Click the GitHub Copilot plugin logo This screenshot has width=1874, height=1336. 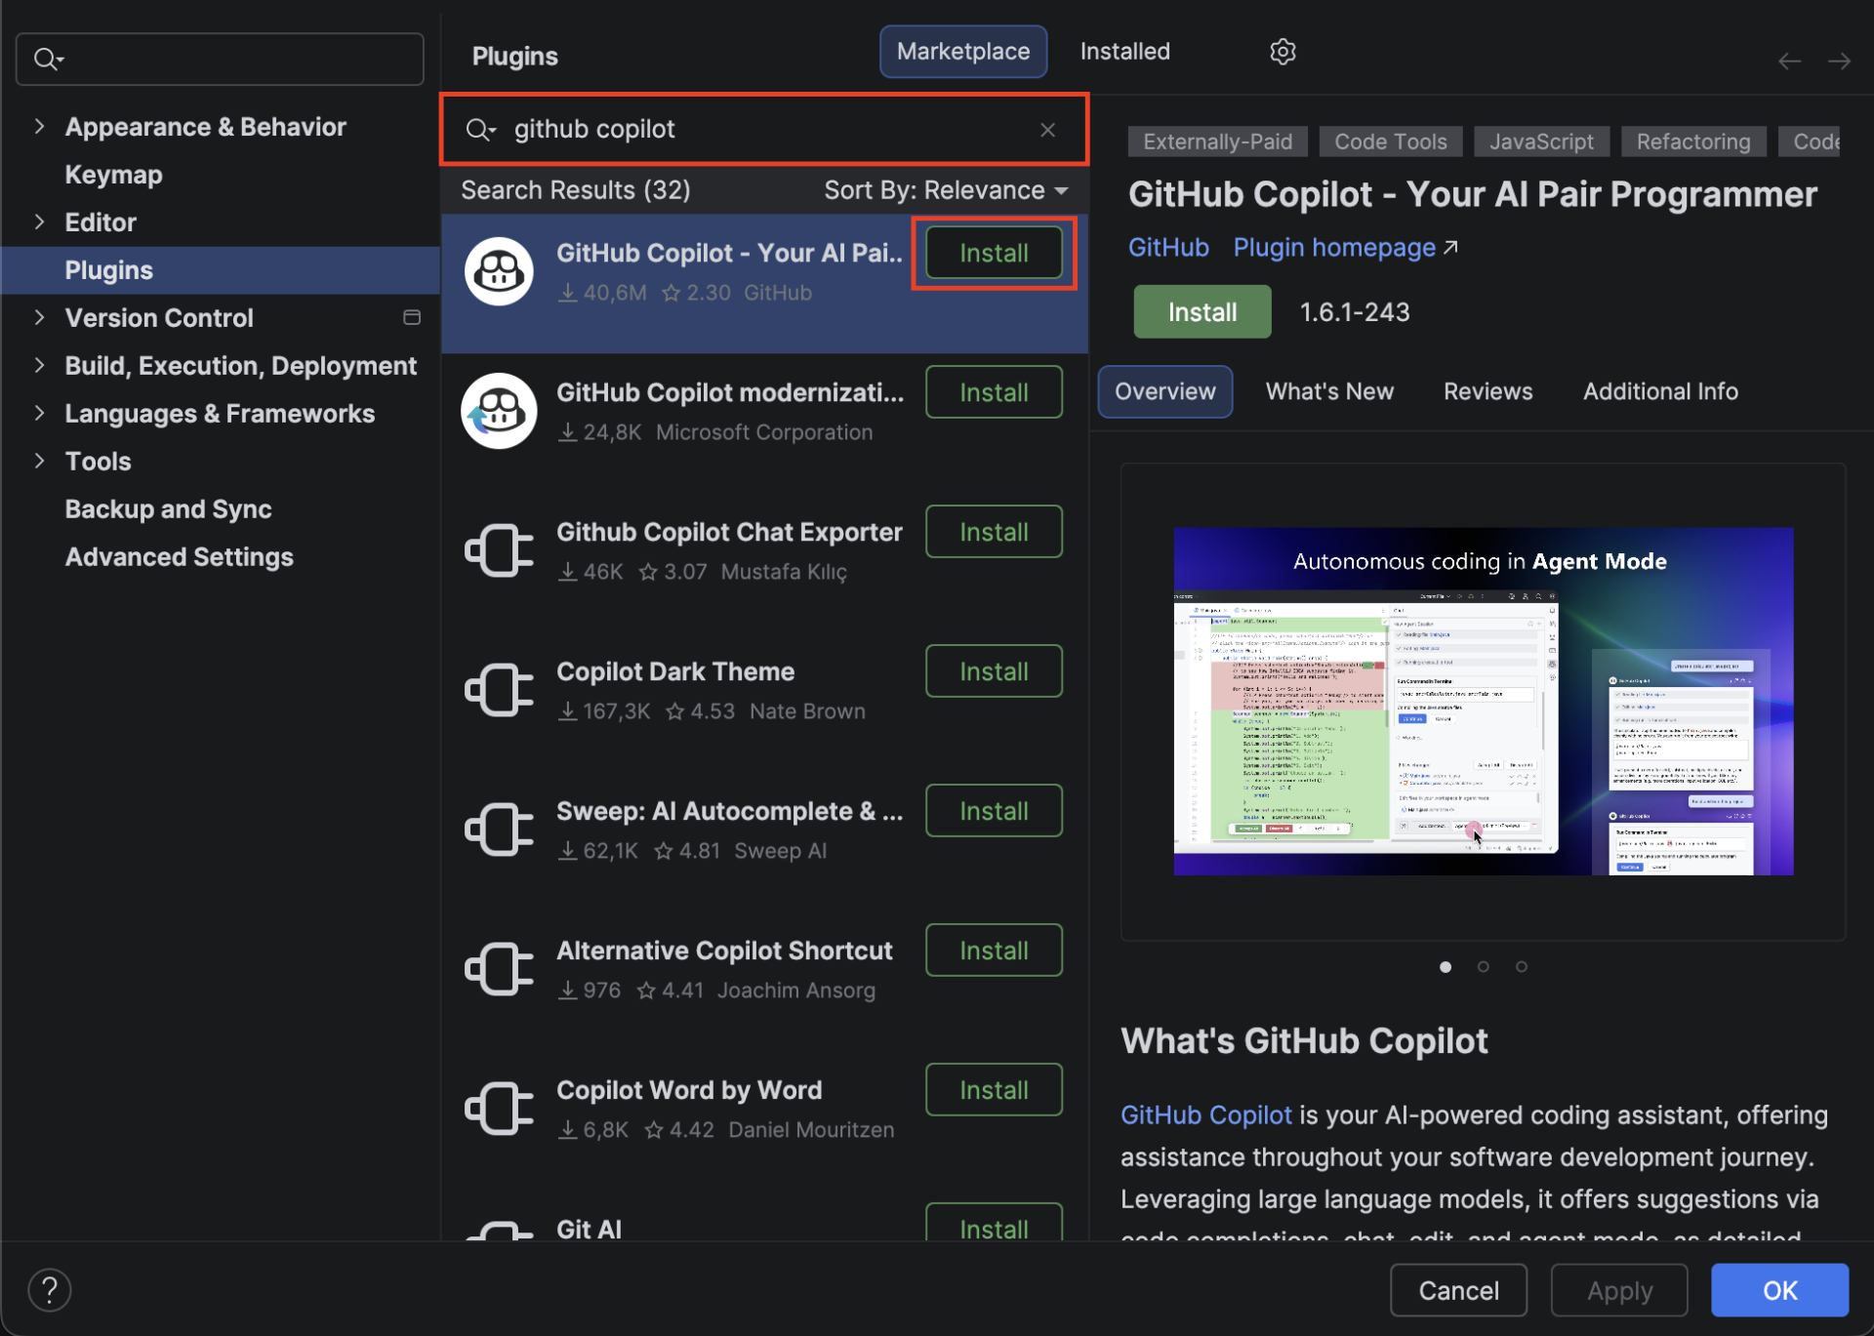(499, 270)
